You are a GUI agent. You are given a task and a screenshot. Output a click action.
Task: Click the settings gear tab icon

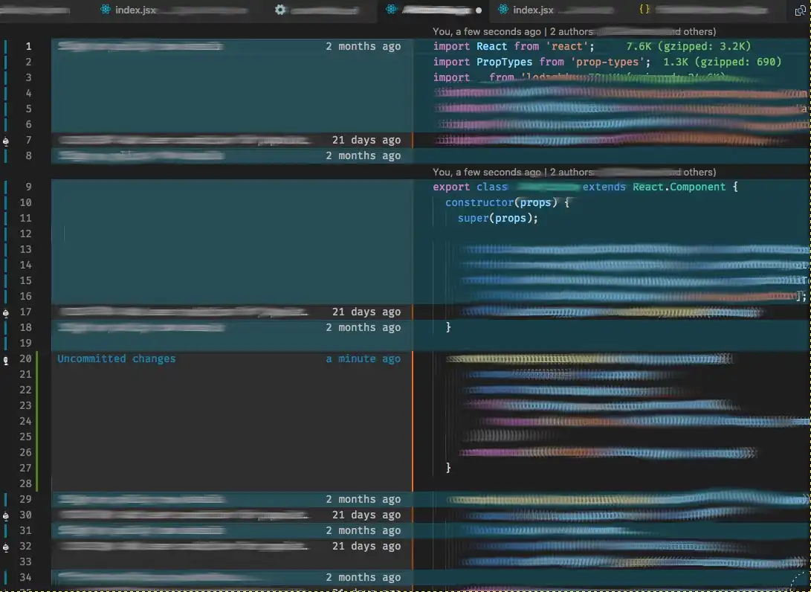pyautogui.click(x=280, y=10)
